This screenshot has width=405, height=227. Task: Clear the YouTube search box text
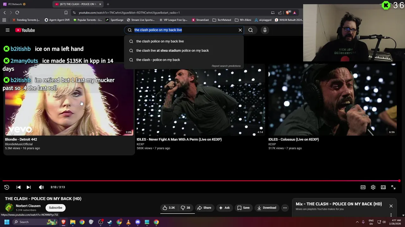(240, 30)
